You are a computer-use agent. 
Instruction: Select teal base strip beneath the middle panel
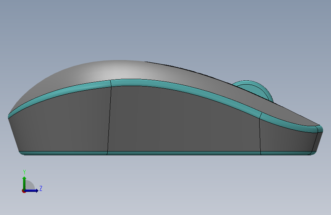coord(184,153)
